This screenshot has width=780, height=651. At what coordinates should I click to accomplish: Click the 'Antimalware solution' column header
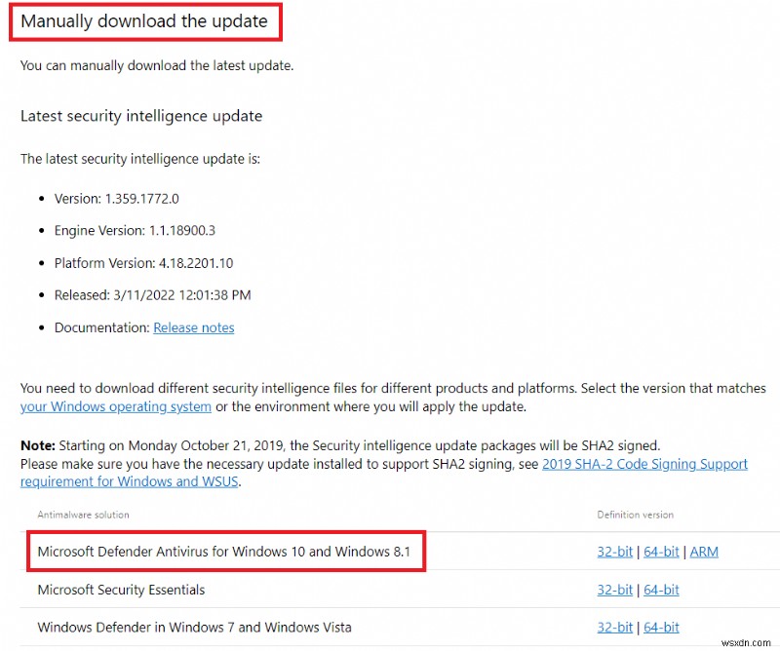tap(83, 515)
